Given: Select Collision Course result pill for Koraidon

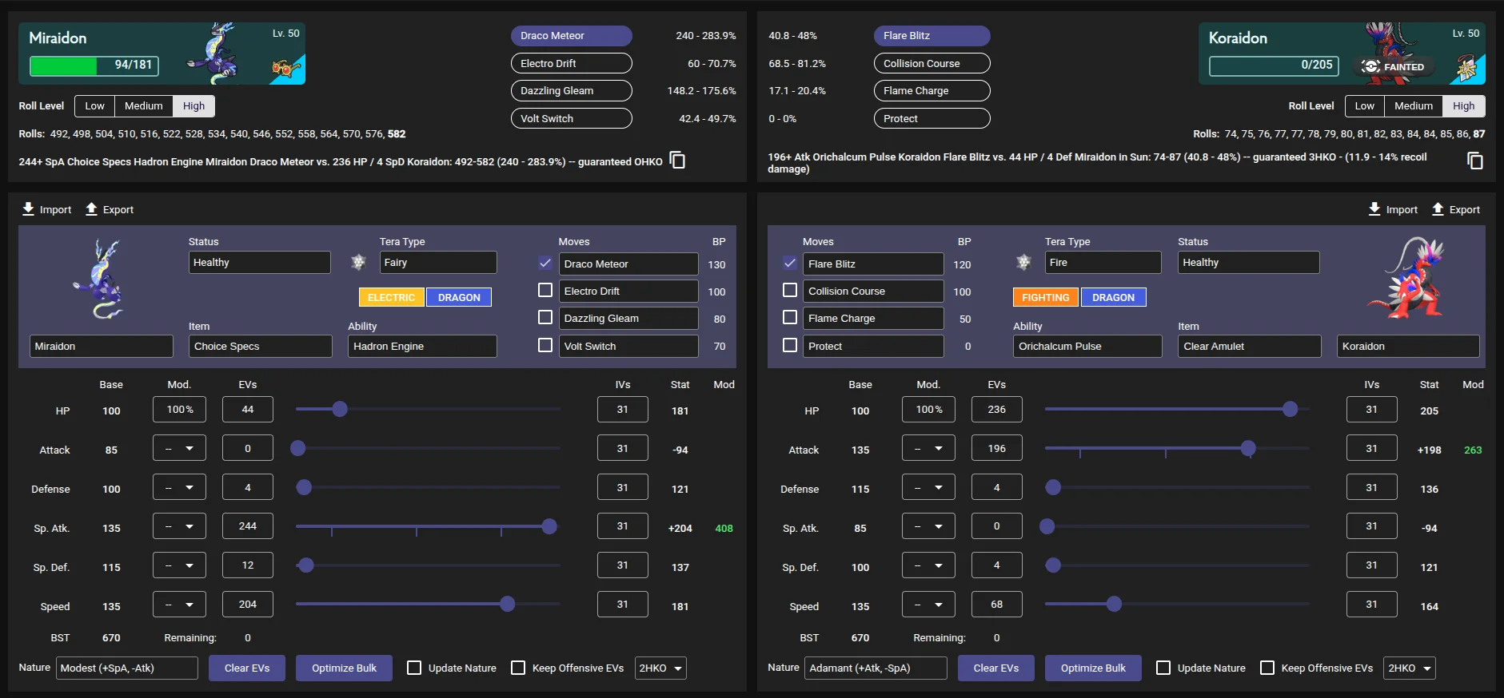Looking at the screenshot, I should (932, 63).
